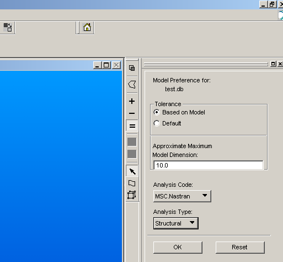
Task: Click the home icon in the toolbar
Action: click(x=87, y=28)
